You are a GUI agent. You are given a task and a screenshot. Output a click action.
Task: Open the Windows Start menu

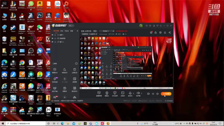coord(3,123)
